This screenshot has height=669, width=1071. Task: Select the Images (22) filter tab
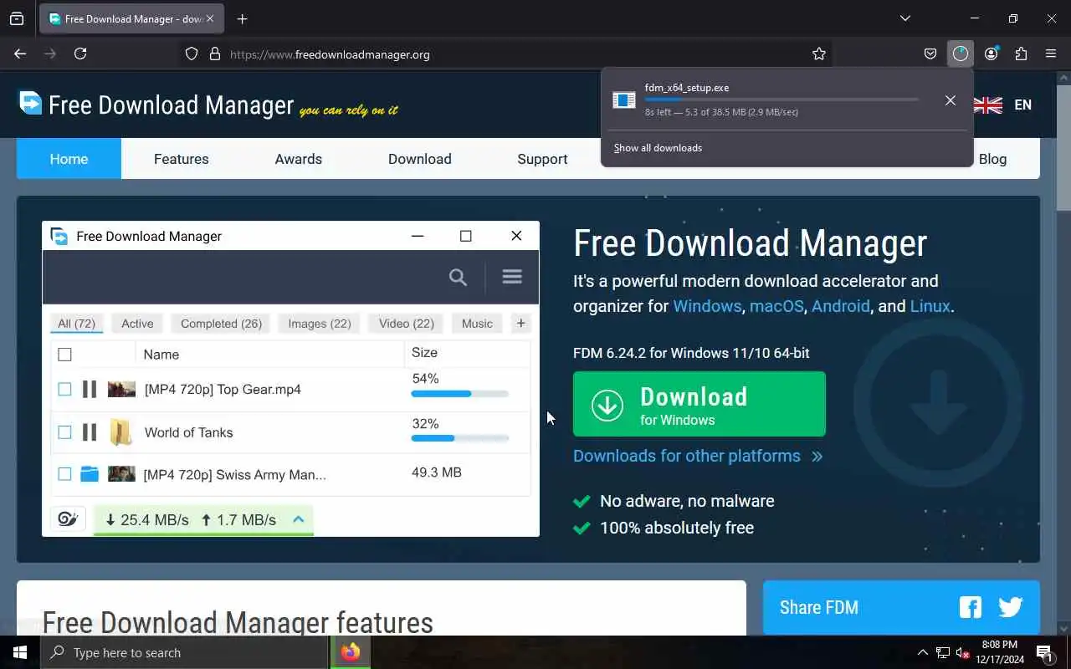tap(320, 324)
